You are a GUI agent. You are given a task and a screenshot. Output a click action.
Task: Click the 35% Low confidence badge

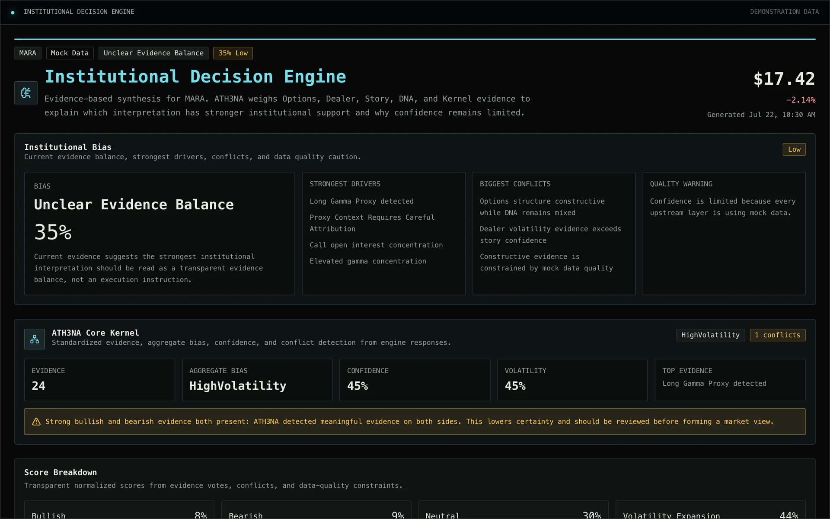233,53
